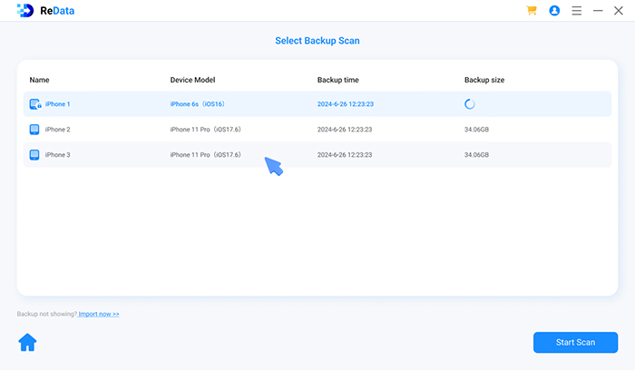Screen dimensions: 635x370
Task: Sort by Device Model column header
Action: (192, 80)
